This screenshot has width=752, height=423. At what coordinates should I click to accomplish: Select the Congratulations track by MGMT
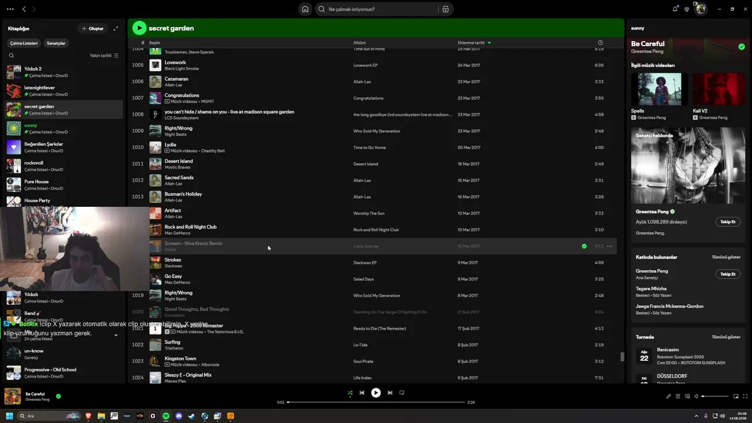(374, 98)
